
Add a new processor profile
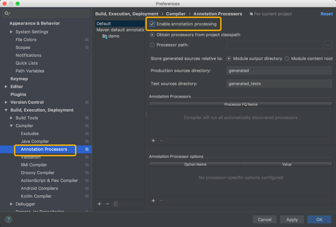click(99, 204)
